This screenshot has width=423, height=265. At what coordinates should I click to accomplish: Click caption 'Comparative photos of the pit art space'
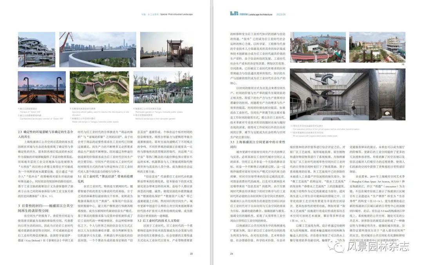coord(326,129)
